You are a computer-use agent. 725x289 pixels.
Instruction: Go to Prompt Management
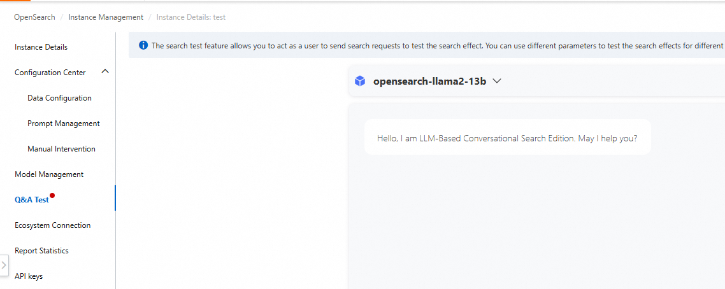pos(63,123)
